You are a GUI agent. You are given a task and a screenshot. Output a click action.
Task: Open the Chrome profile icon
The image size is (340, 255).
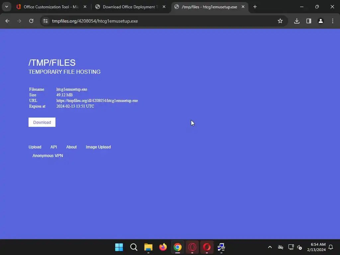[x=321, y=21]
